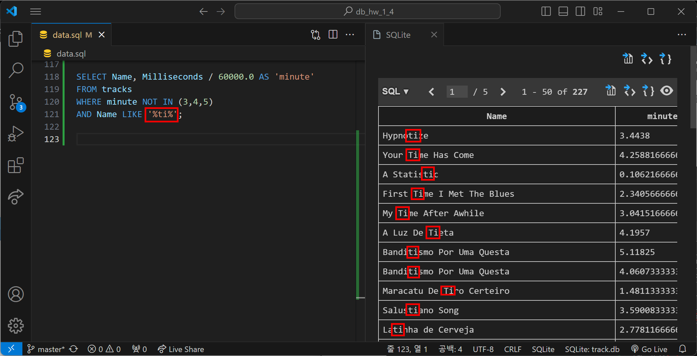Open the Search view in activity bar

(x=15, y=70)
